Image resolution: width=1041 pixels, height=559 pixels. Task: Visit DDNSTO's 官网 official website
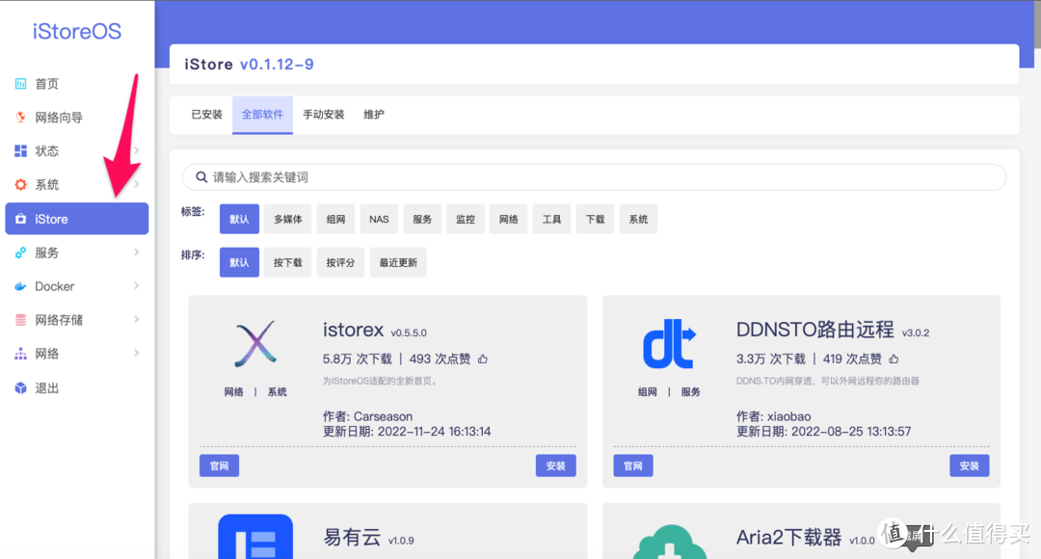point(632,465)
